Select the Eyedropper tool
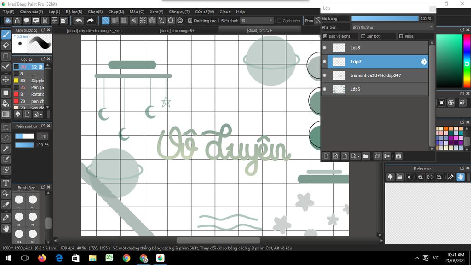471x265 pixels. (6, 218)
